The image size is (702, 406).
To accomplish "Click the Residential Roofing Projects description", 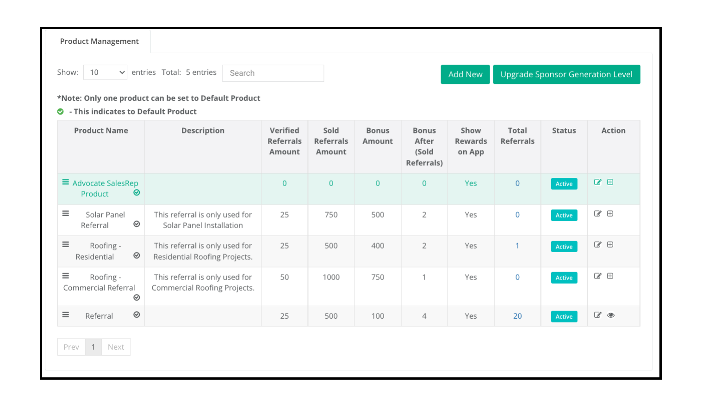I will (x=203, y=251).
